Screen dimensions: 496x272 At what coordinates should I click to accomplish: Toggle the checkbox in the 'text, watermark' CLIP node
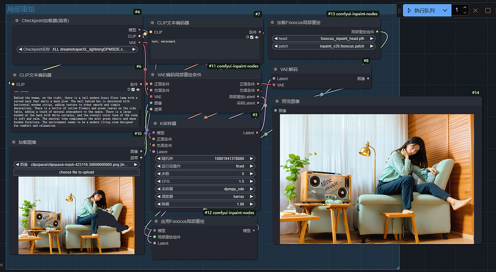pyautogui.click(x=252, y=37)
